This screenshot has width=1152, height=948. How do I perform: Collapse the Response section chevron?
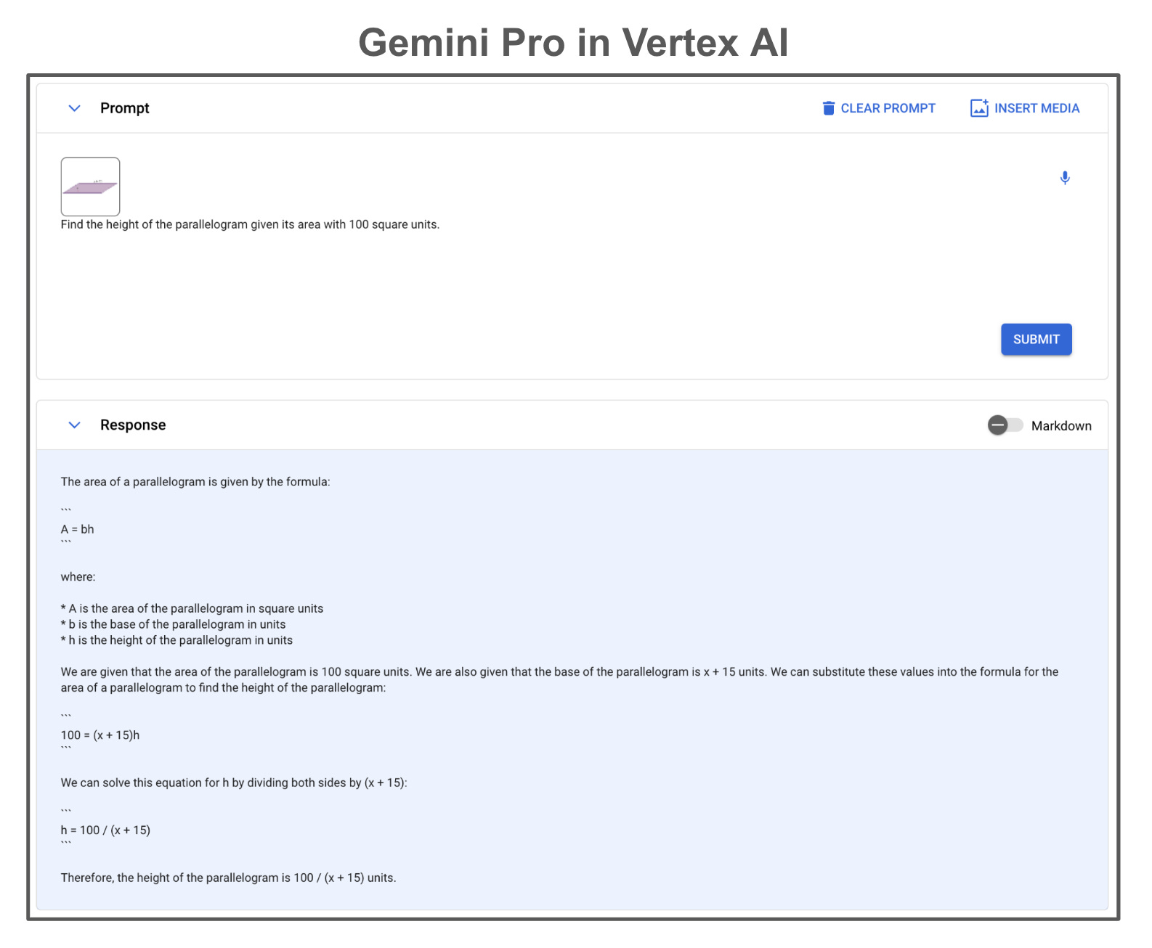point(74,425)
